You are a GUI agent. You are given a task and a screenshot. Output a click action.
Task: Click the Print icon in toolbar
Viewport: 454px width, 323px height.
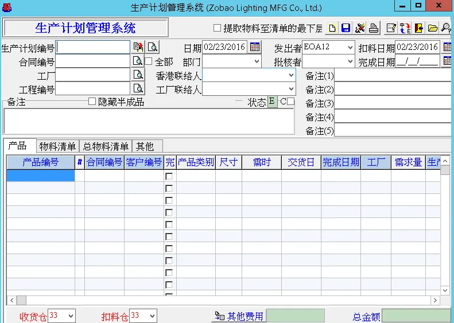[374, 28]
